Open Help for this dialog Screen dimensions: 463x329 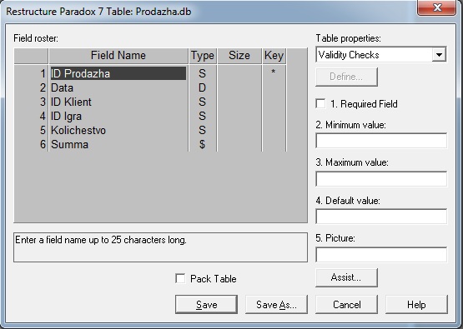(416, 304)
